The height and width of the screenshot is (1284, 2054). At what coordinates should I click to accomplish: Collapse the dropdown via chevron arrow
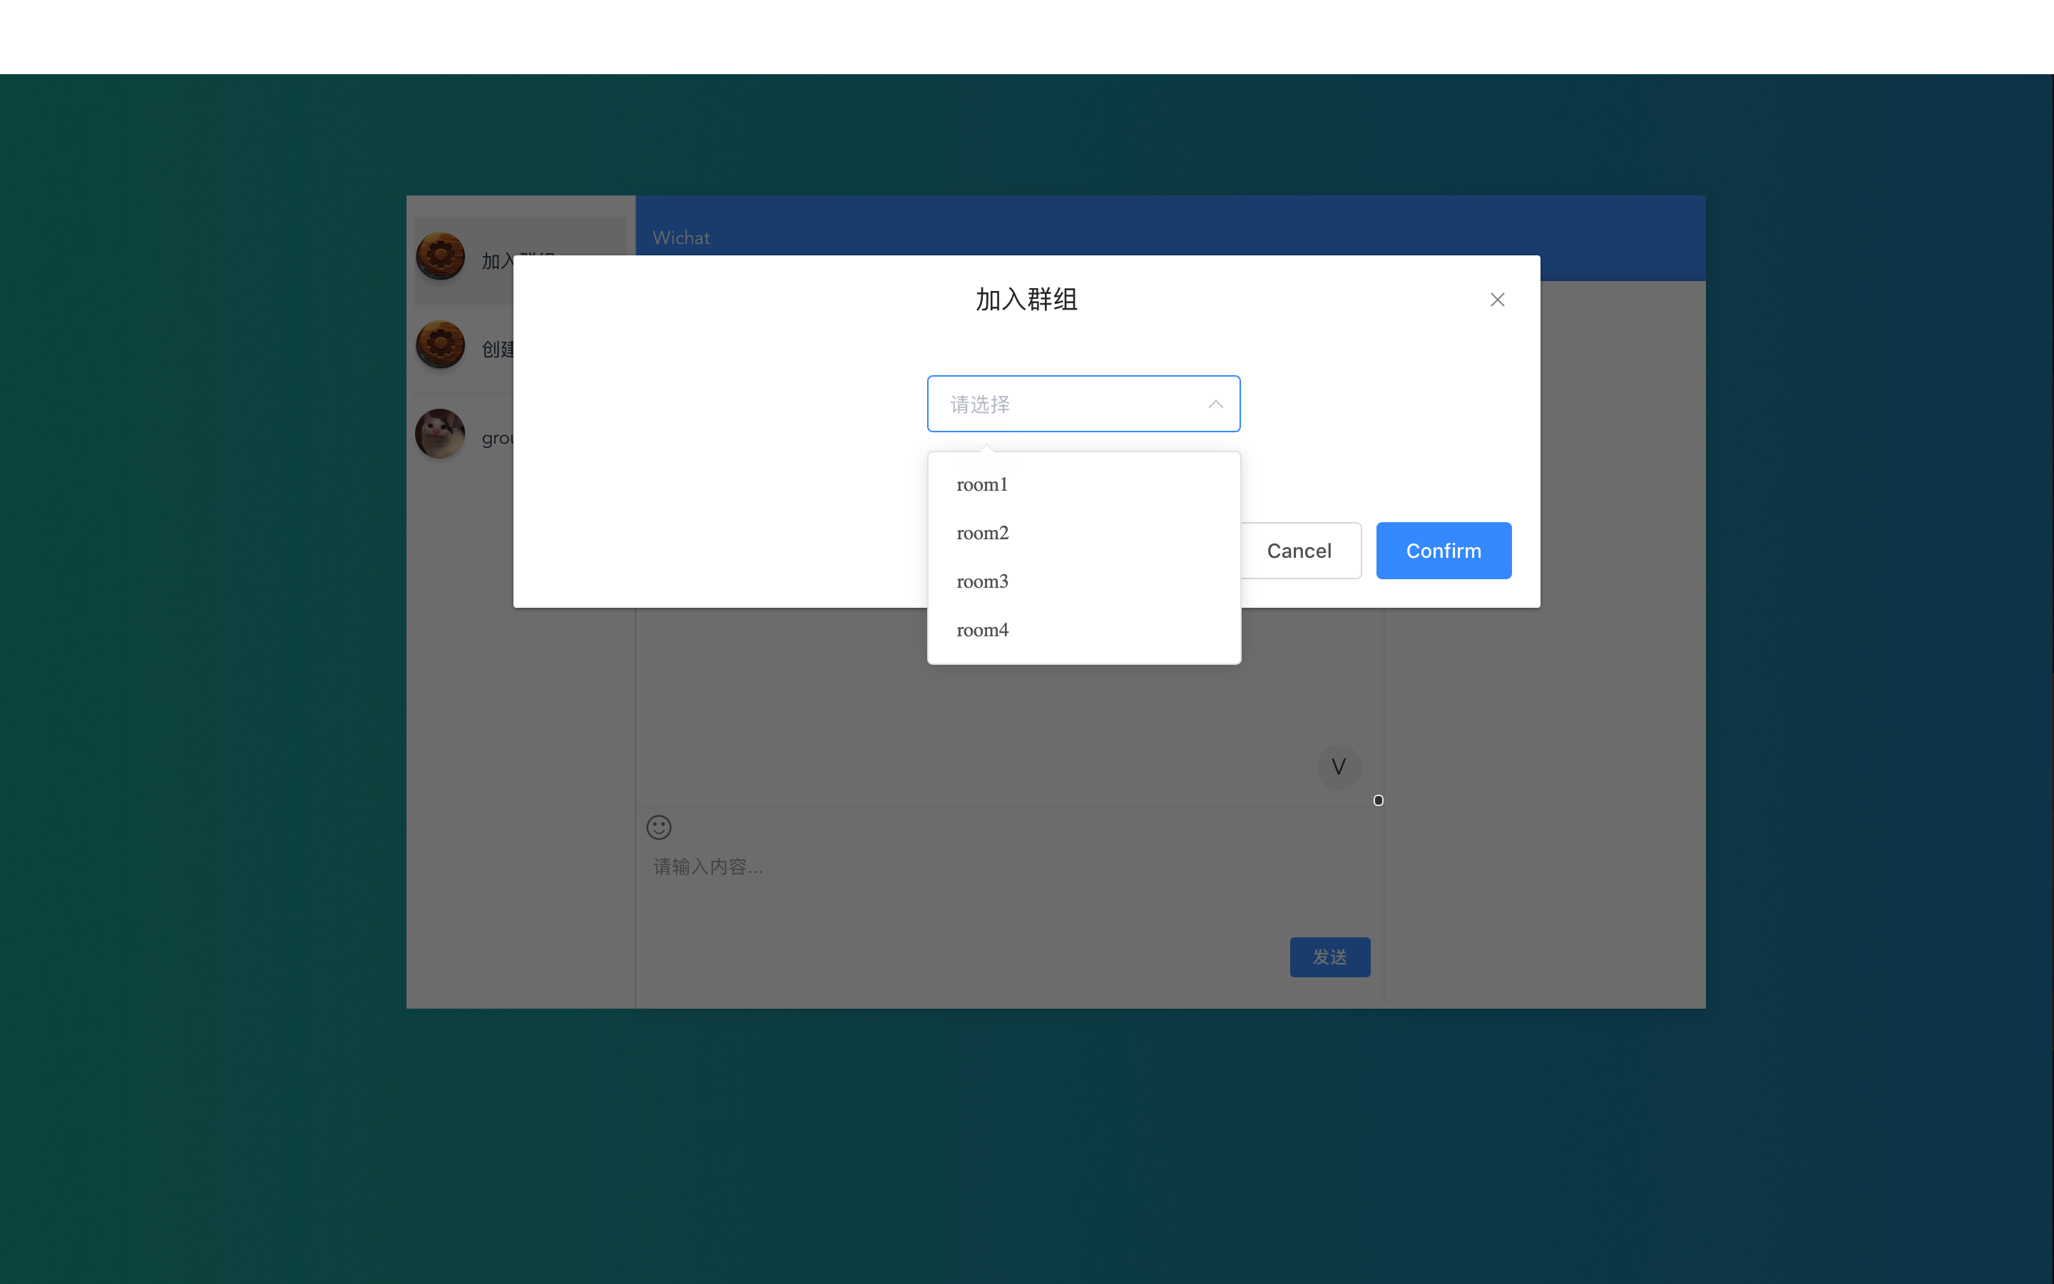pos(1215,404)
